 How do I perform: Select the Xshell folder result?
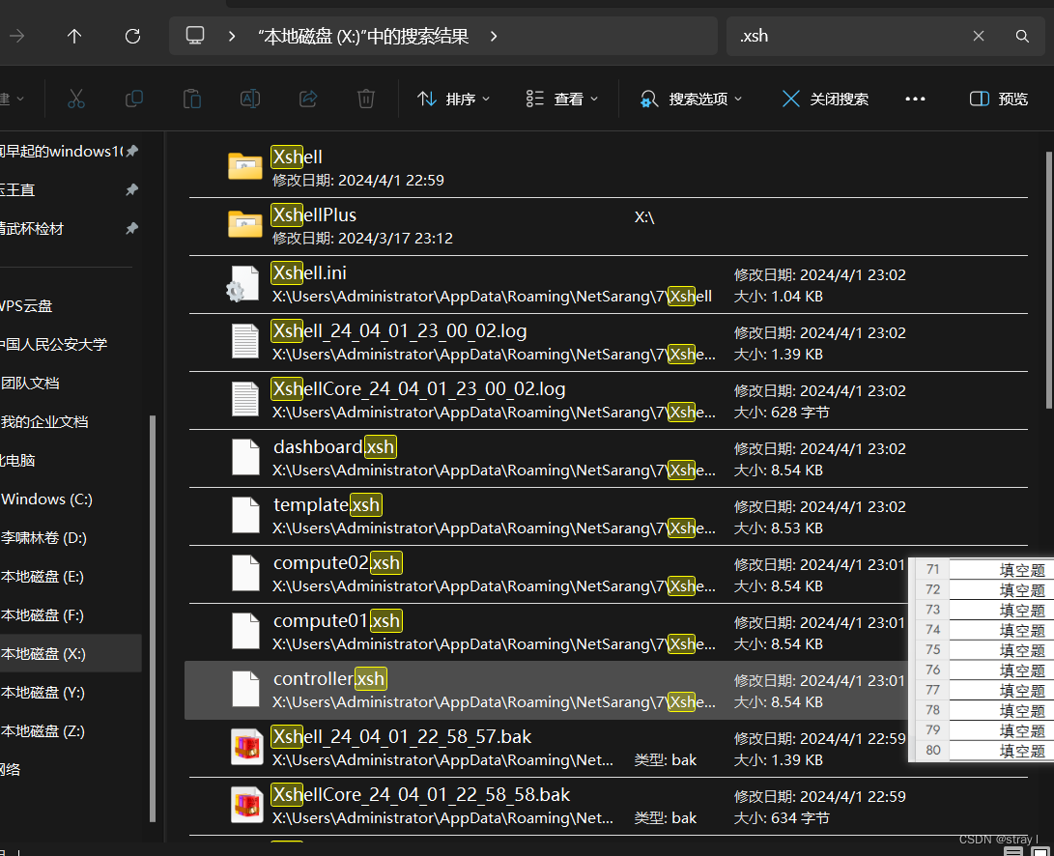pos(609,168)
